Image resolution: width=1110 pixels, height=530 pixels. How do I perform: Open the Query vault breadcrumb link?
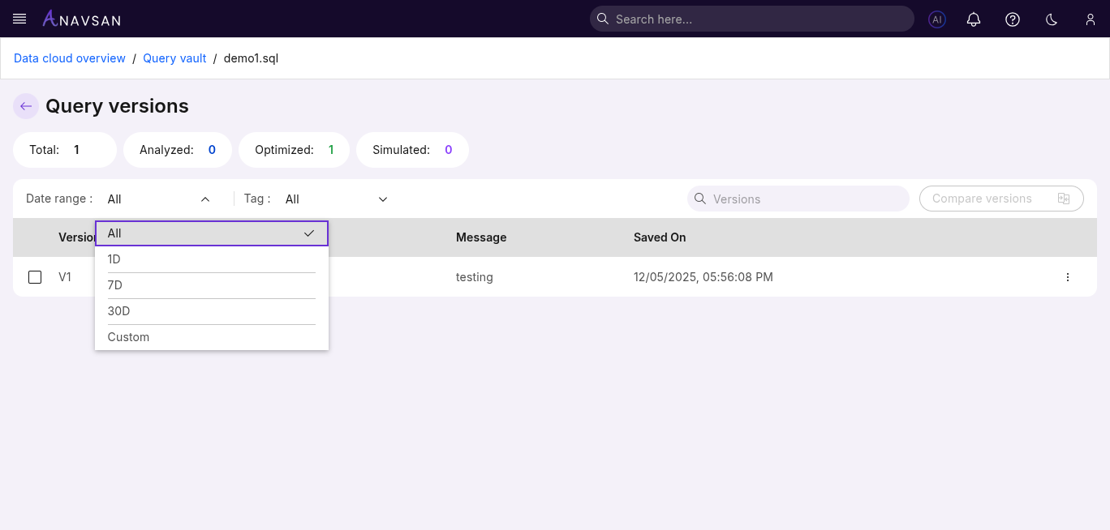tap(174, 58)
